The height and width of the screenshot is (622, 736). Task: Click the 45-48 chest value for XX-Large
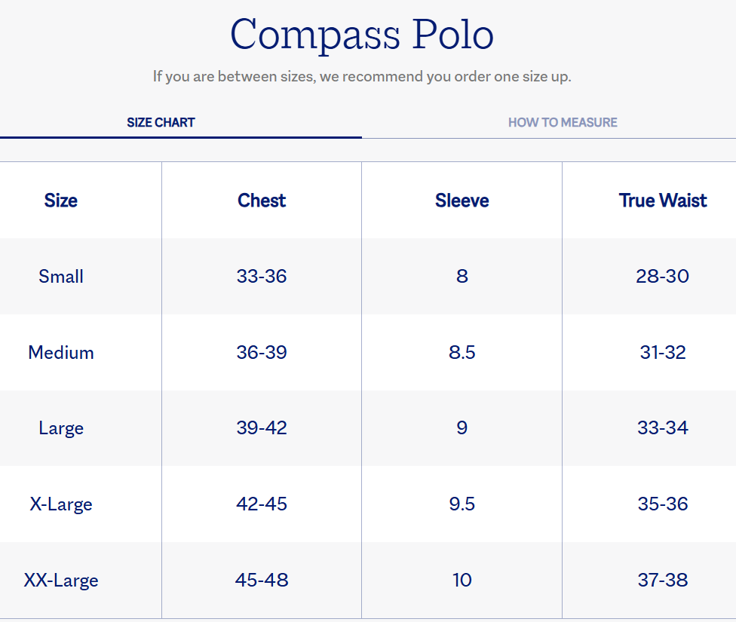click(261, 581)
